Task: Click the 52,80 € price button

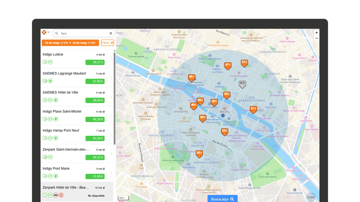Action: tap(95, 81)
